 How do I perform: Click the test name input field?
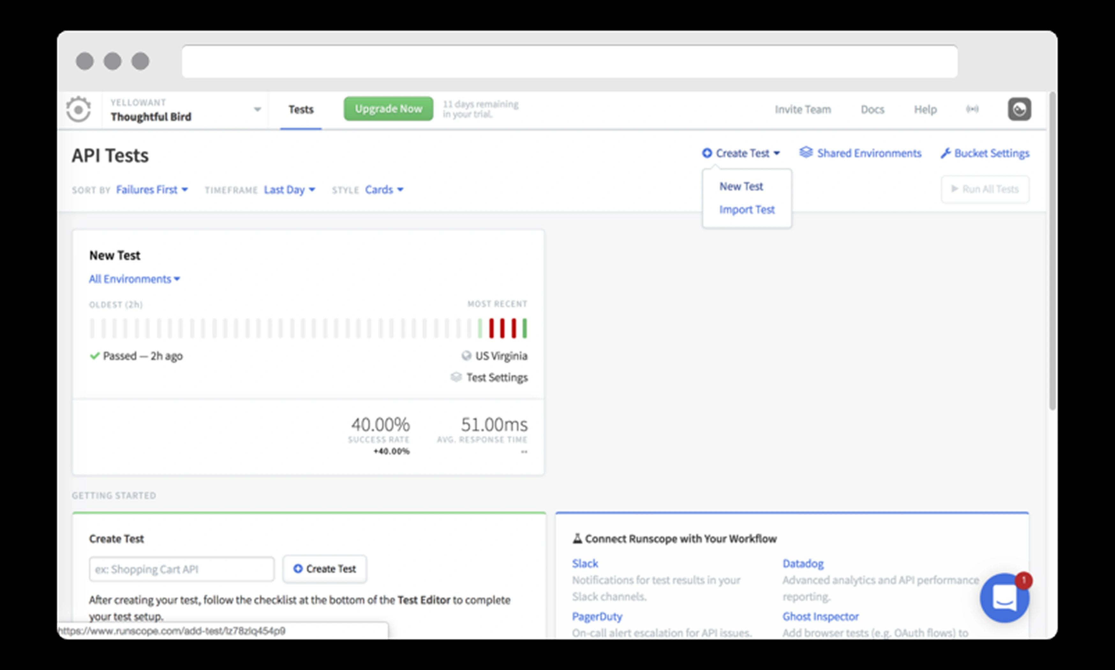coord(182,569)
